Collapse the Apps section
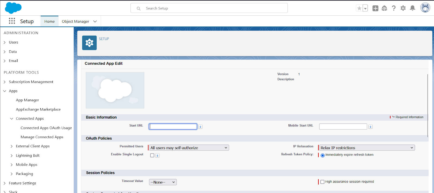This screenshot has height=193, width=434. click(x=5, y=91)
